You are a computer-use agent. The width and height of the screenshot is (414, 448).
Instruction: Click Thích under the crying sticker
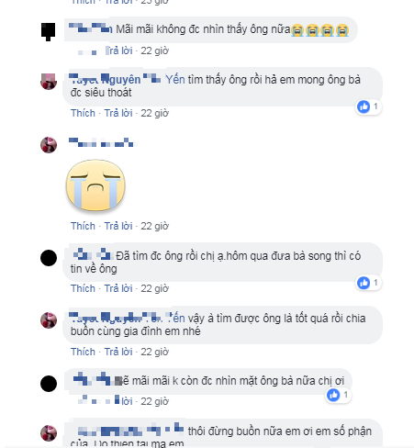click(83, 226)
